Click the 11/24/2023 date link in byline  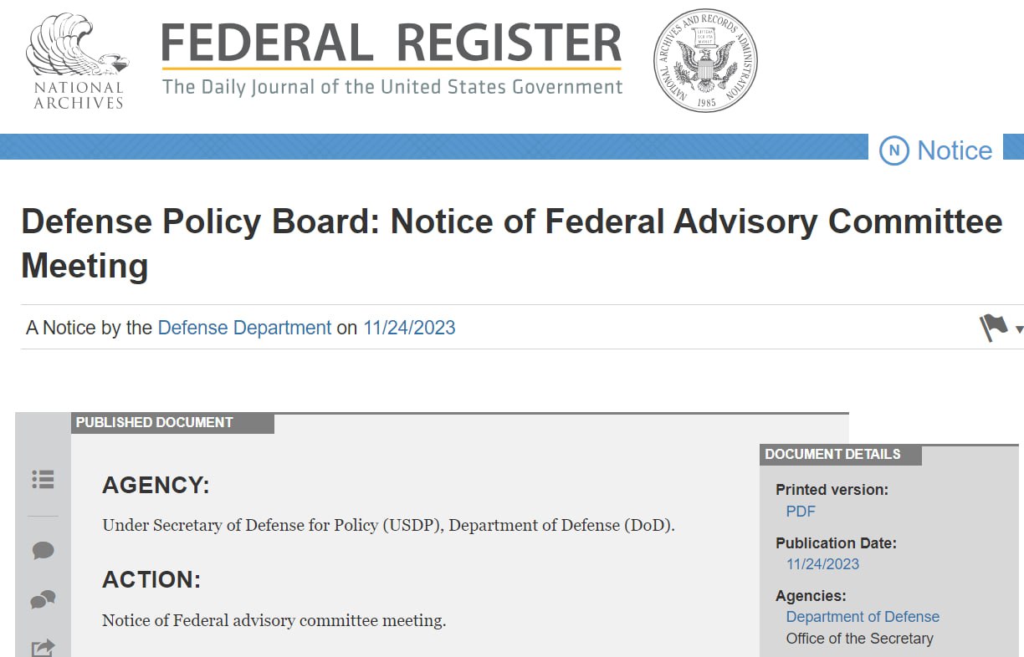click(409, 328)
